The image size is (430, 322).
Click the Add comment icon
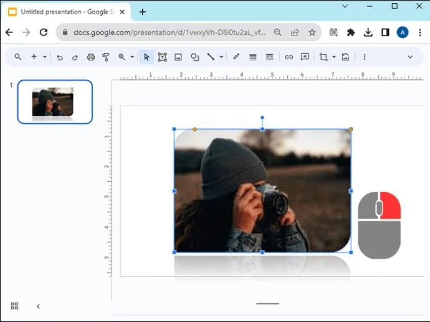(305, 57)
